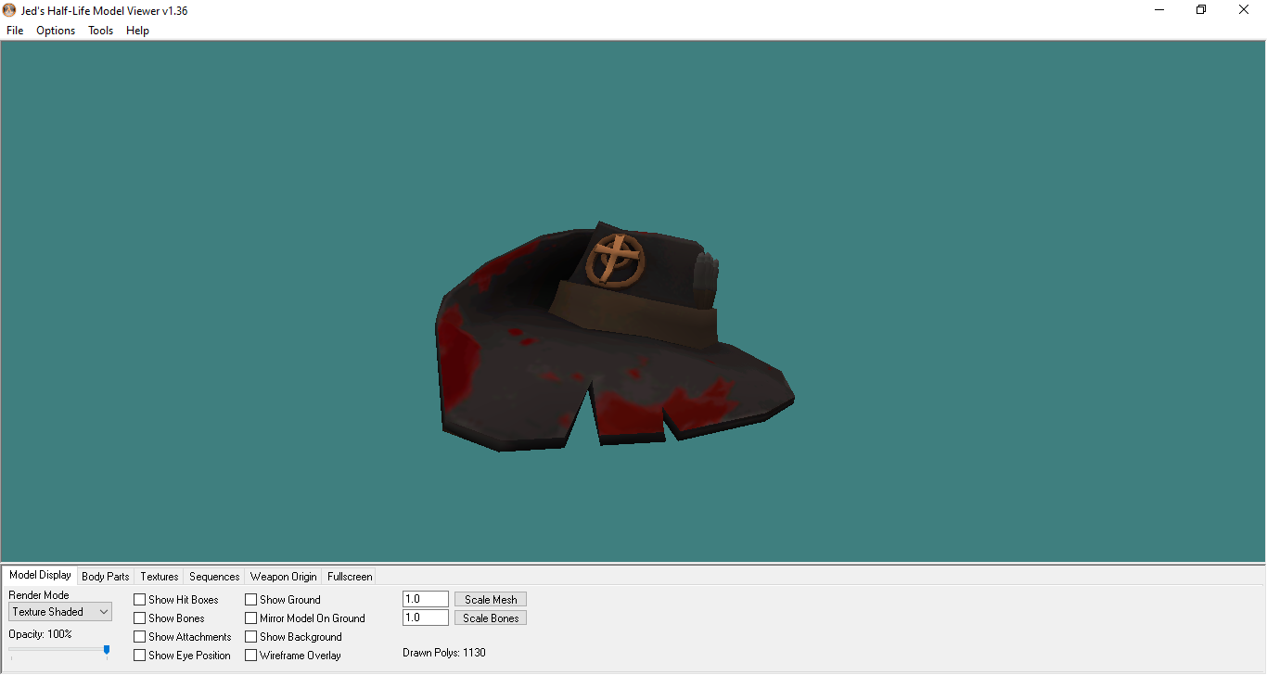The width and height of the screenshot is (1267, 675).
Task: Enable Show Attachments checkbox
Action: pos(140,637)
